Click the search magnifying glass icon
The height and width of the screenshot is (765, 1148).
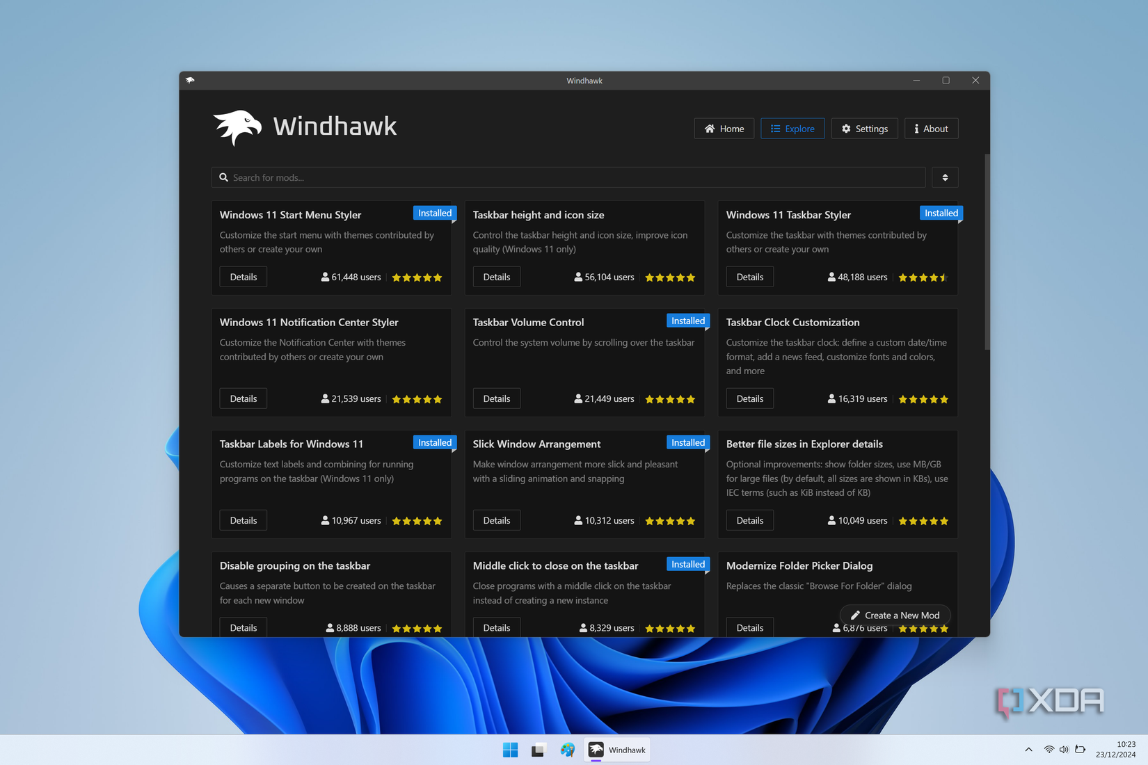223,177
